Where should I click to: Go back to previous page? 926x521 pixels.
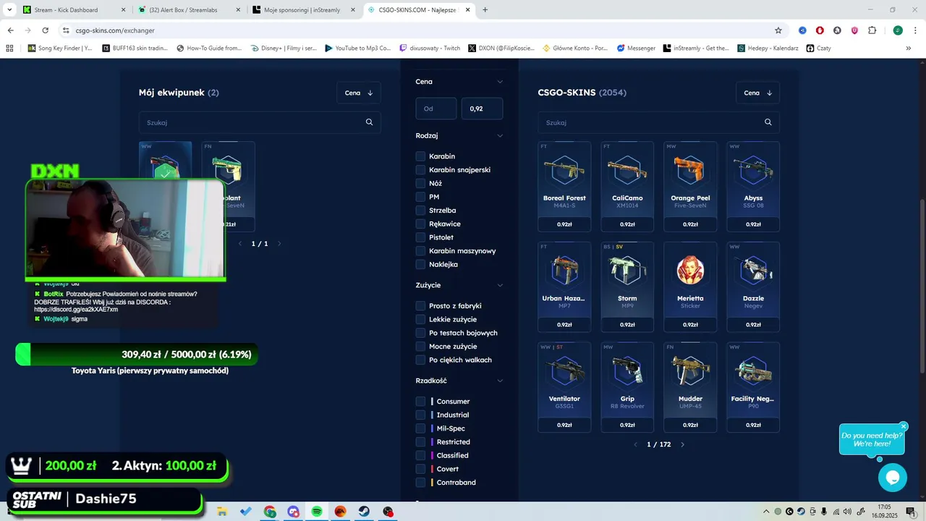(x=10, y=30)
